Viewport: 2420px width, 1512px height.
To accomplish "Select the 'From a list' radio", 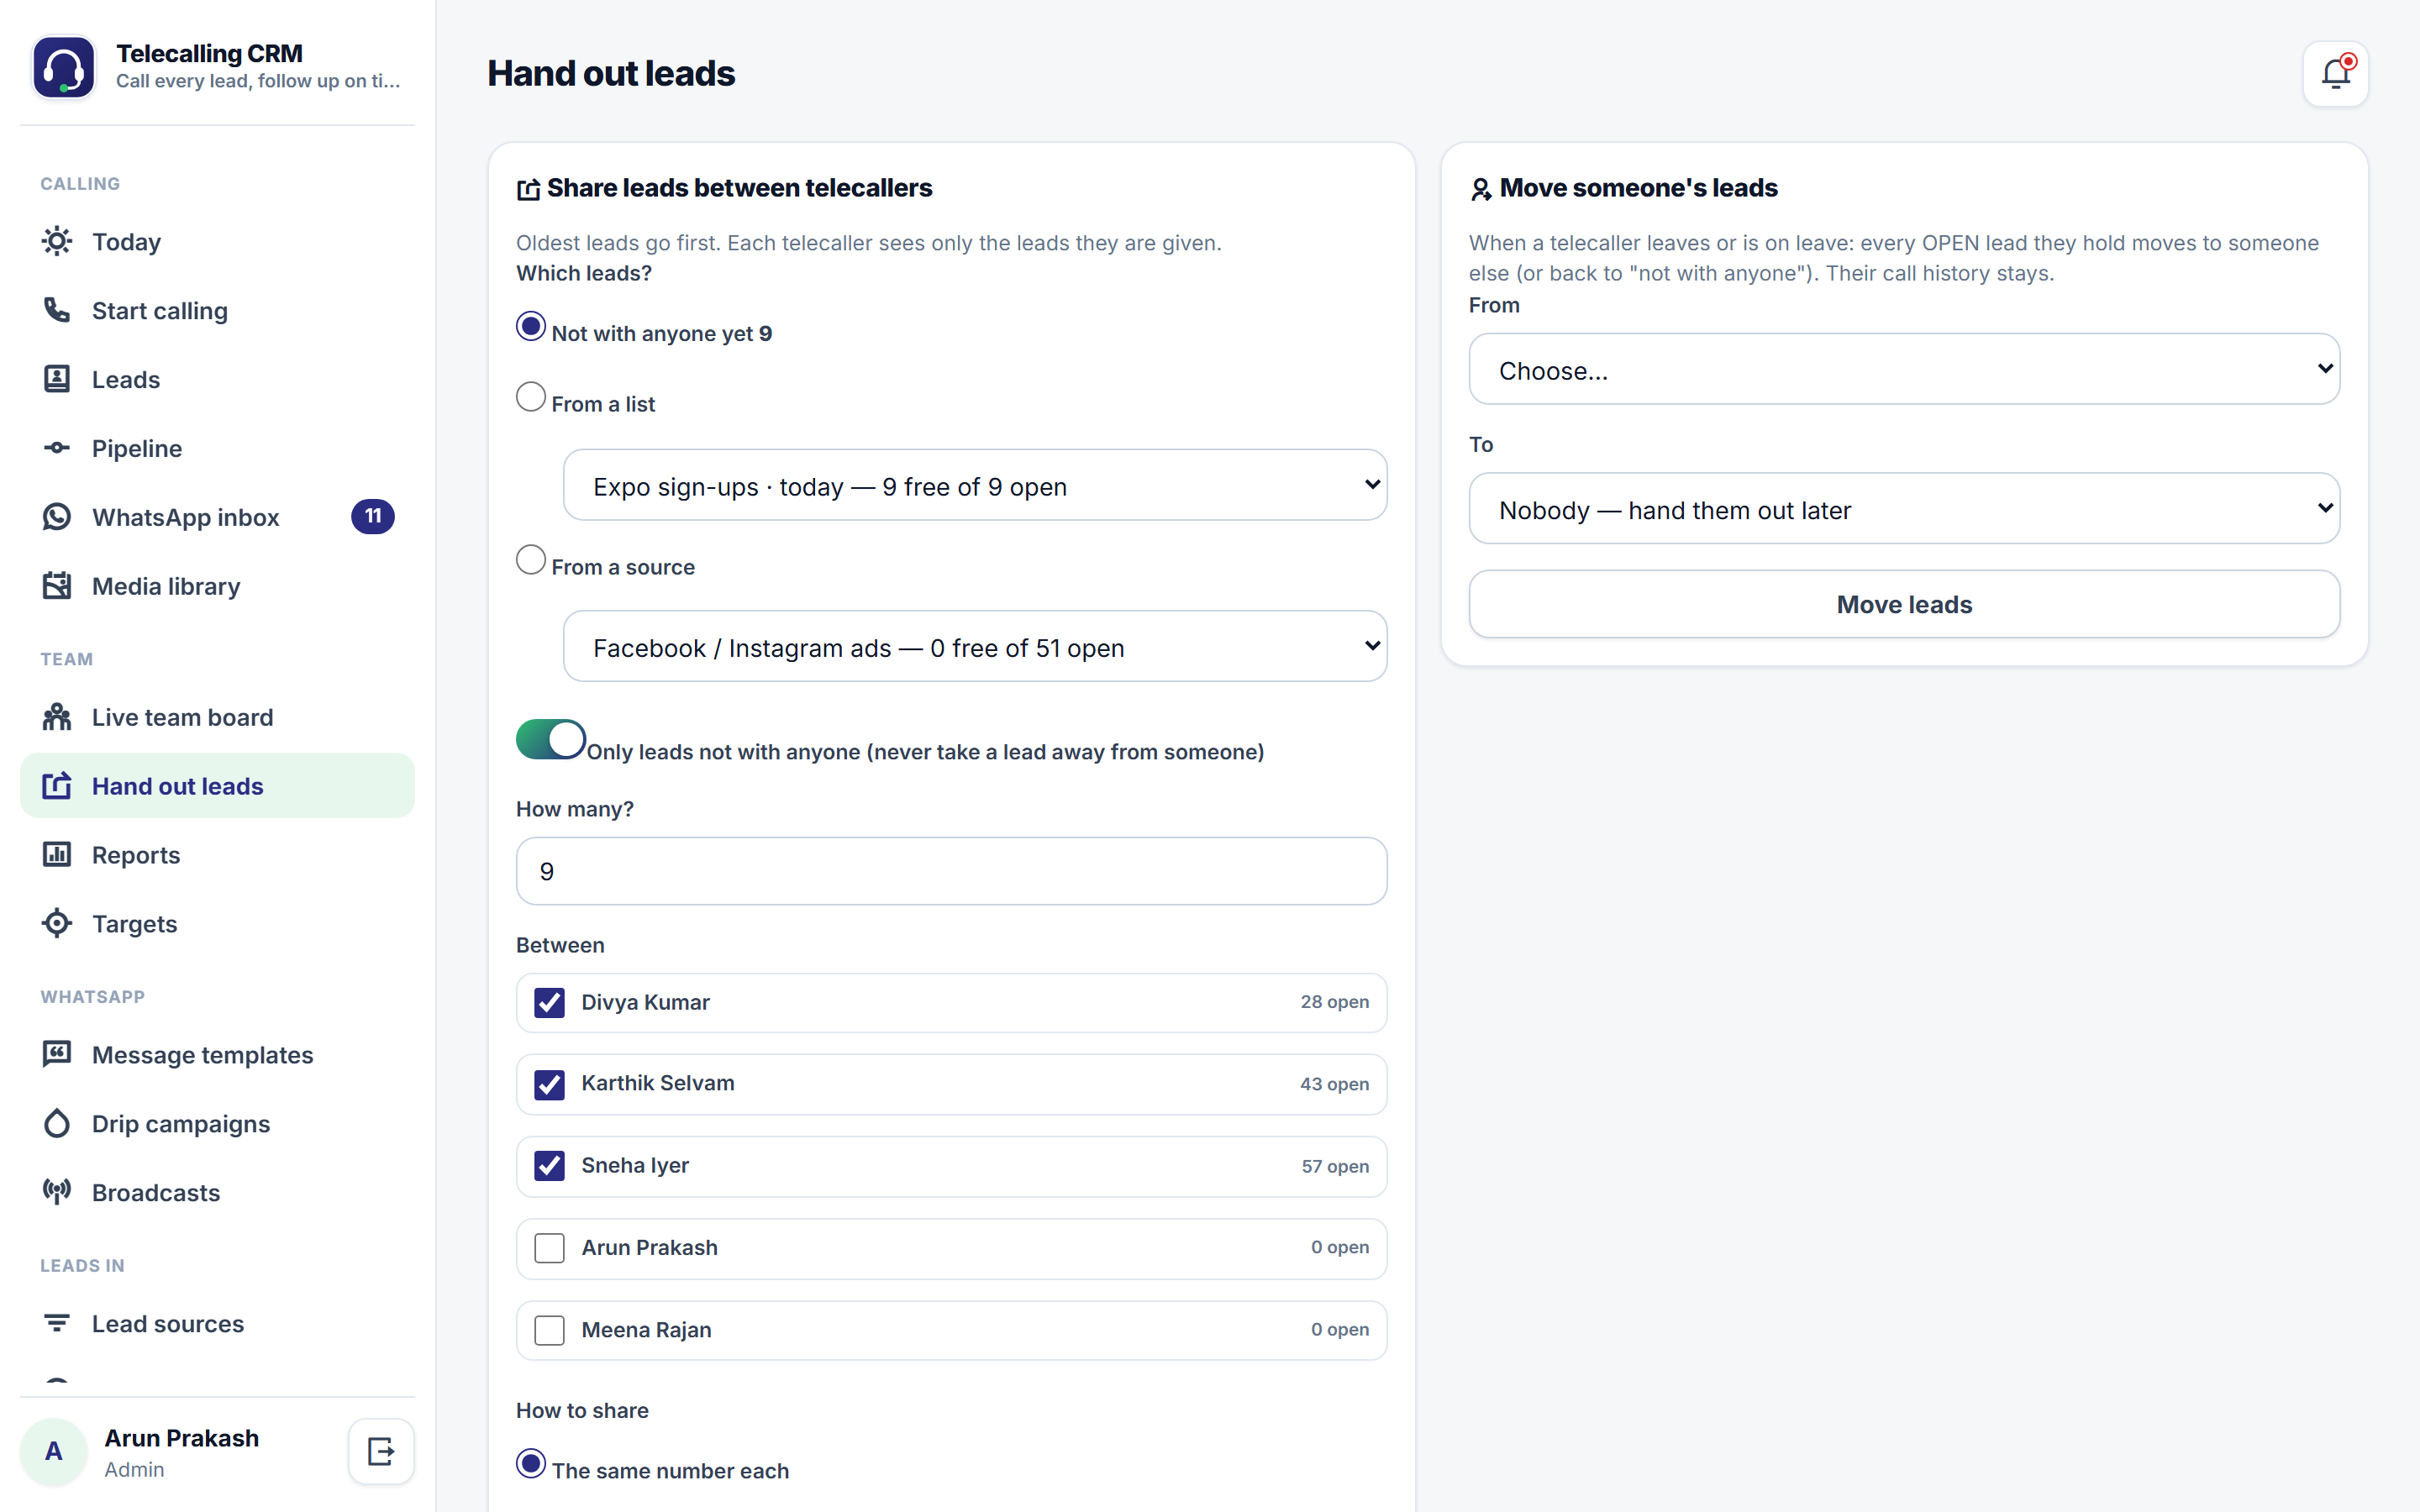I will point(531,397).
